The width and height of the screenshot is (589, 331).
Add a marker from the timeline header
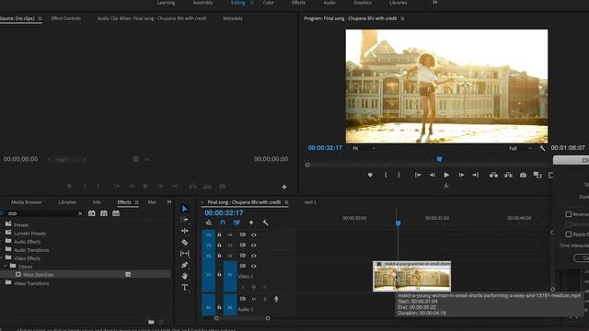coord(251,223)
